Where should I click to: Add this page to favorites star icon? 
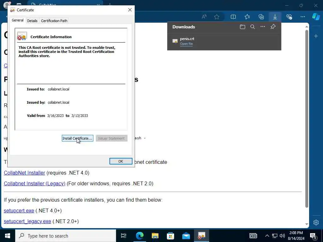(x=216, y=17)
